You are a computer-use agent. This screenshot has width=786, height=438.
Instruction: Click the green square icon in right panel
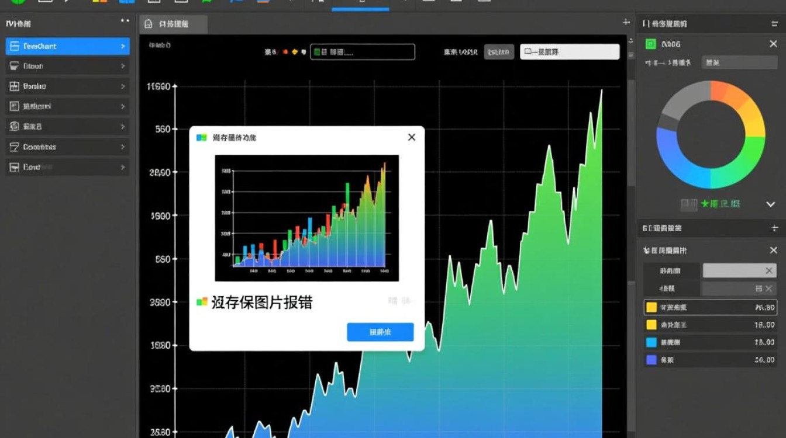coord(650,44)
